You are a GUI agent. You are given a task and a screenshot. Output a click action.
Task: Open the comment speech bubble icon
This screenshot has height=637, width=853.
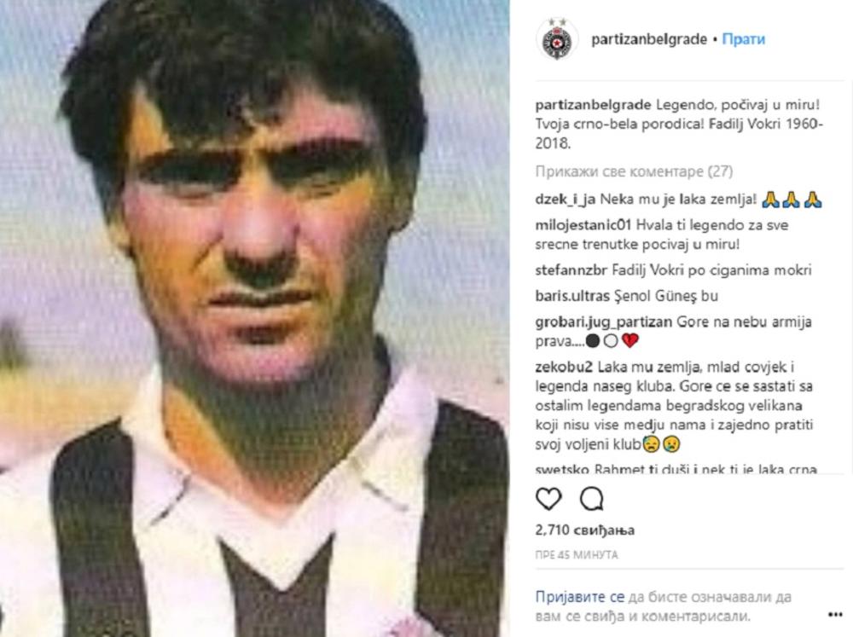click(592, 498)
